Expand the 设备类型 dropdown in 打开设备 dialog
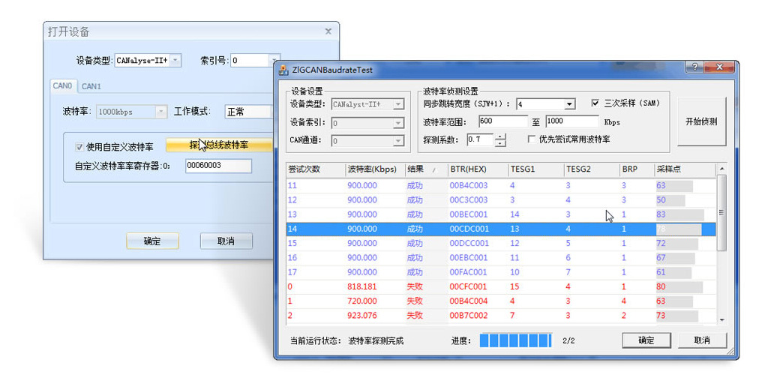 point(175,60)
